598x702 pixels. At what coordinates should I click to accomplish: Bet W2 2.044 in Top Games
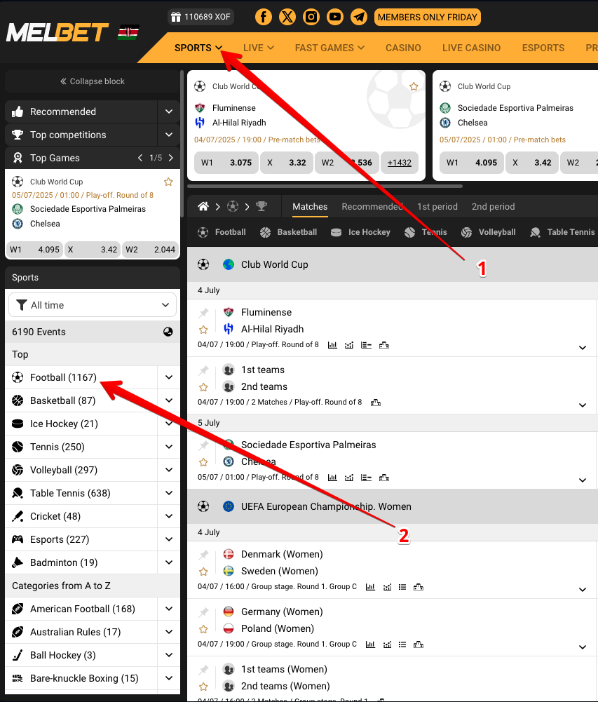tap(150, 250)
